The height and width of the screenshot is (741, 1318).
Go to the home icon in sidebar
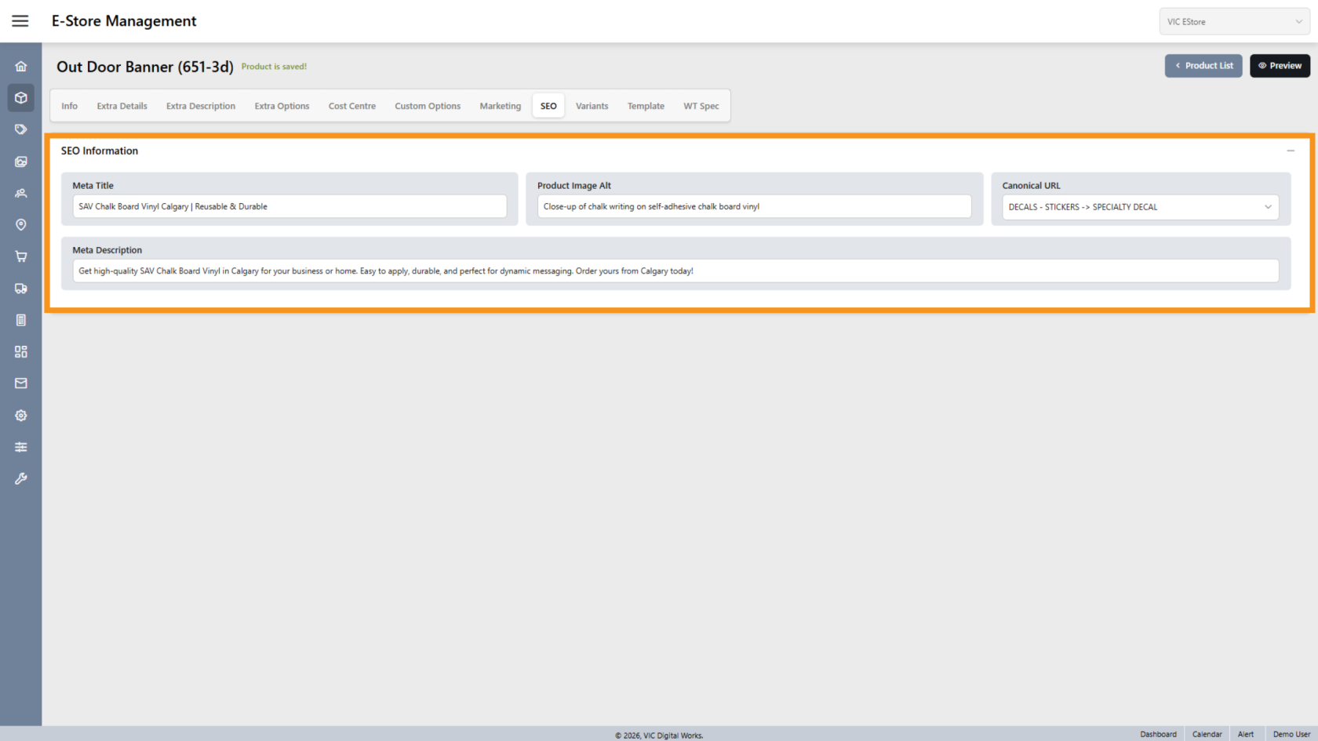pos(21,67)
